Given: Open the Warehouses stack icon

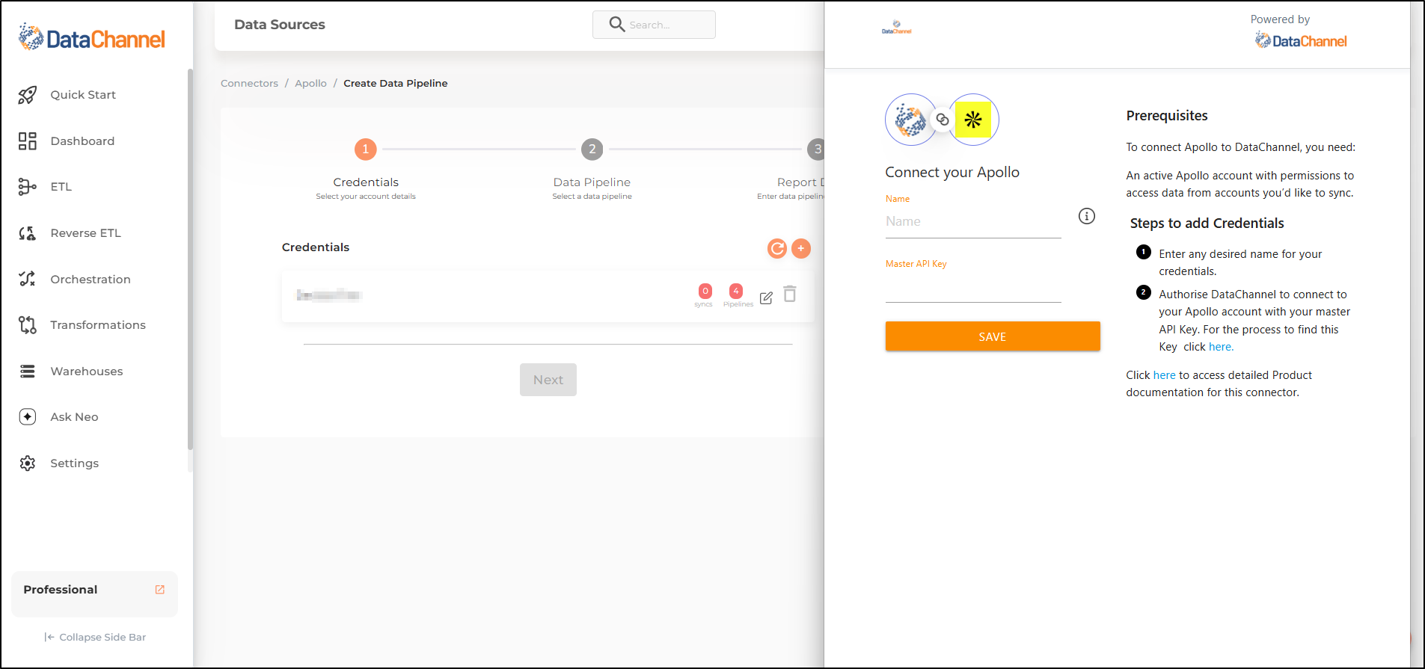Looking at the screenshot, I should point(28,372).
